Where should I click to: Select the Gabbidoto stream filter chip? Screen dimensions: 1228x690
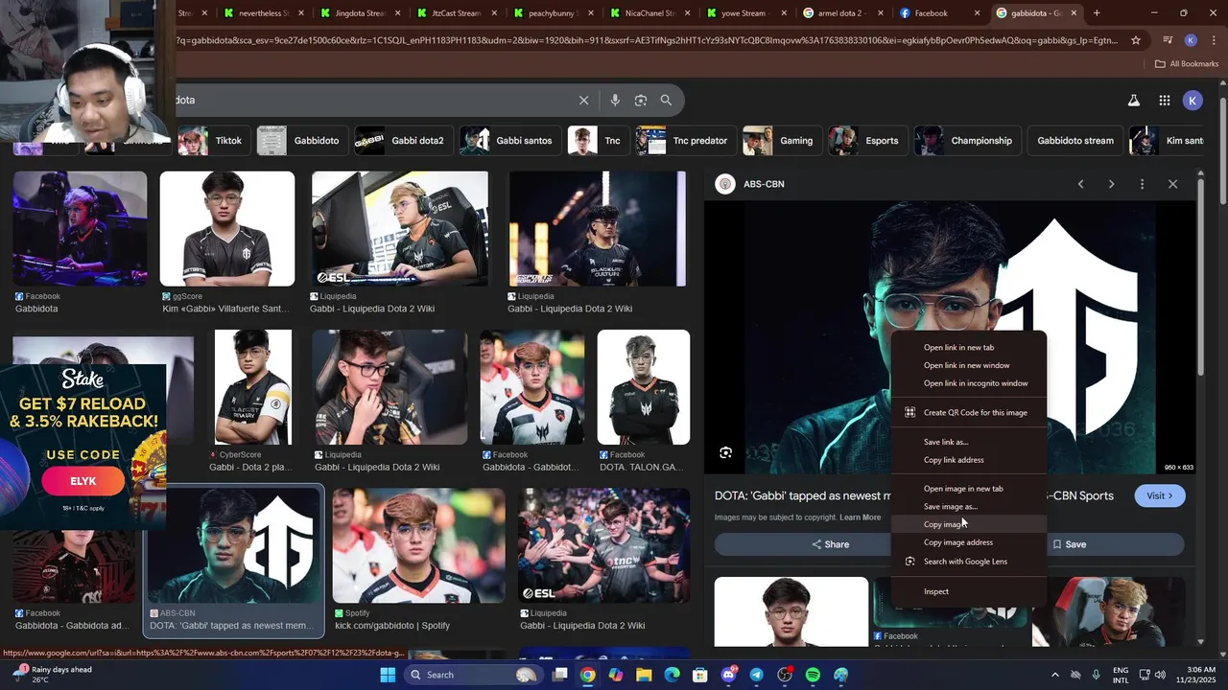(x=1075, y=141)
